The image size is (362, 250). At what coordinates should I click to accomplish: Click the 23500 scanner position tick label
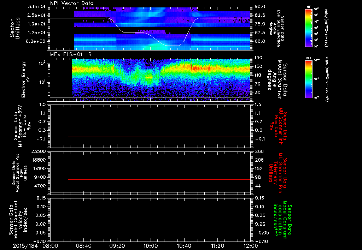[x=39, y=151]
